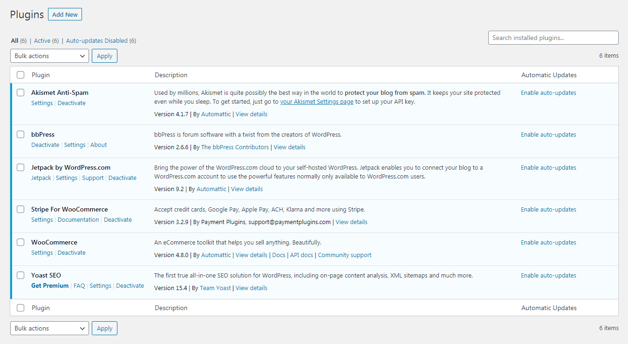Open the top Bulk actions dropdown

[49, 56]
